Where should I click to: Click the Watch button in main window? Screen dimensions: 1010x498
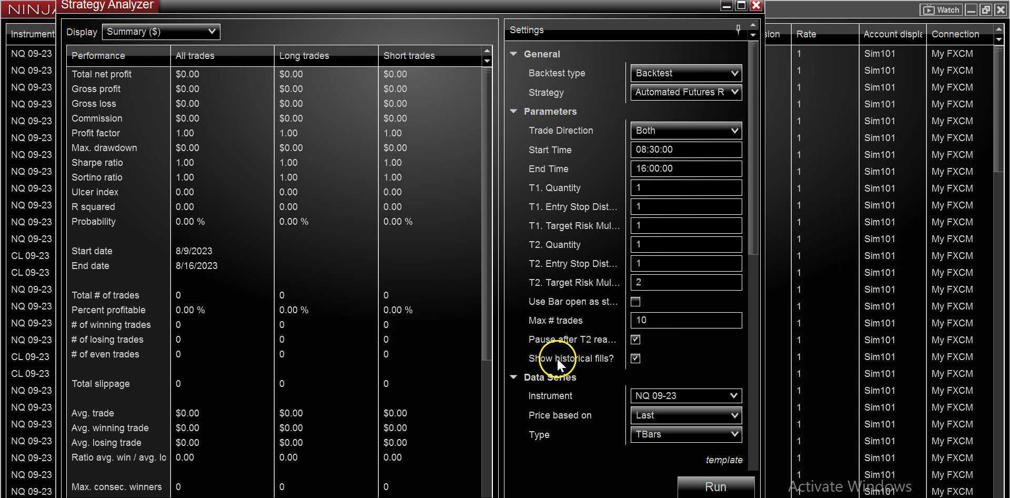click(942, 9)
